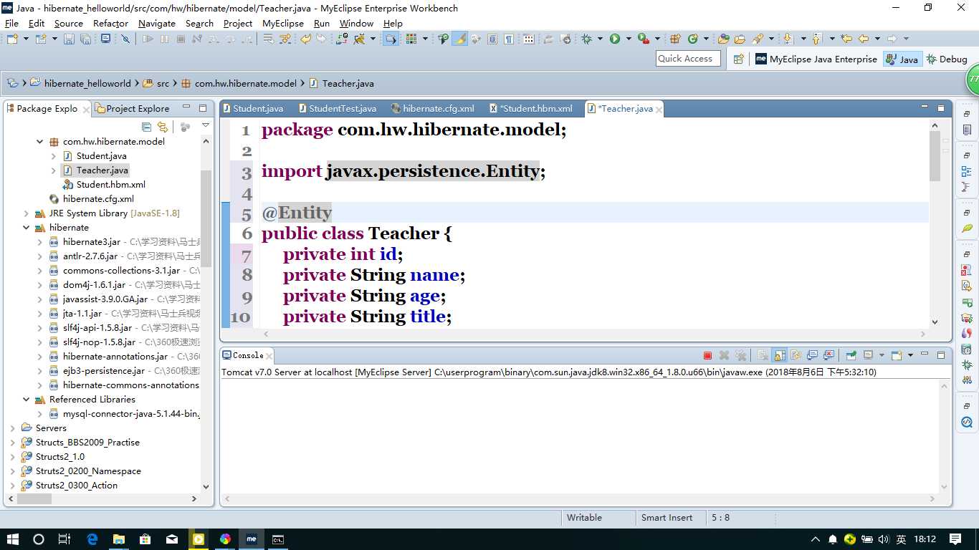Click the editor vertical scrollbar thumb
Screen dimensions: 979x550
coord(935,156)
